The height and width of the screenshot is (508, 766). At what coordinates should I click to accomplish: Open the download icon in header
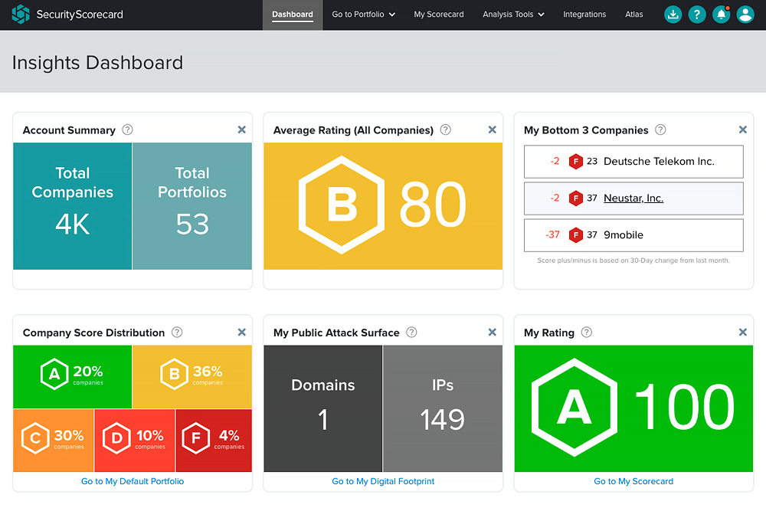click(x=673, y=15)
